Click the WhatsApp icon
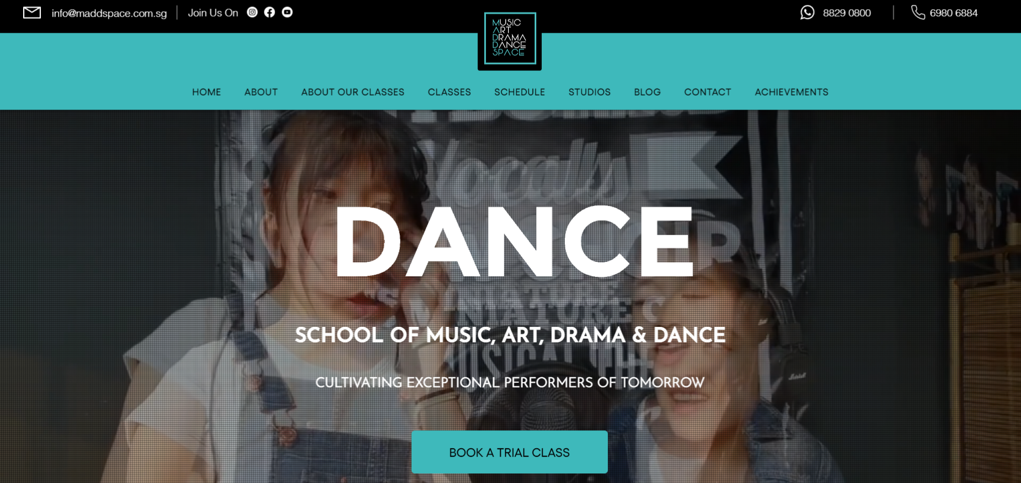Screen dimensions: 1021x483 point(807,12)
